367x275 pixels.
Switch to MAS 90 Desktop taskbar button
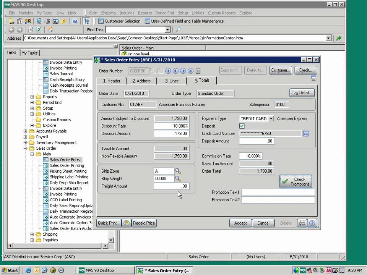(106, 270)
